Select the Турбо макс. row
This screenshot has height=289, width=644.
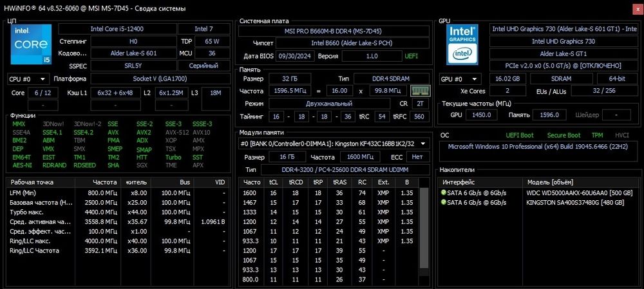(118, 212)
